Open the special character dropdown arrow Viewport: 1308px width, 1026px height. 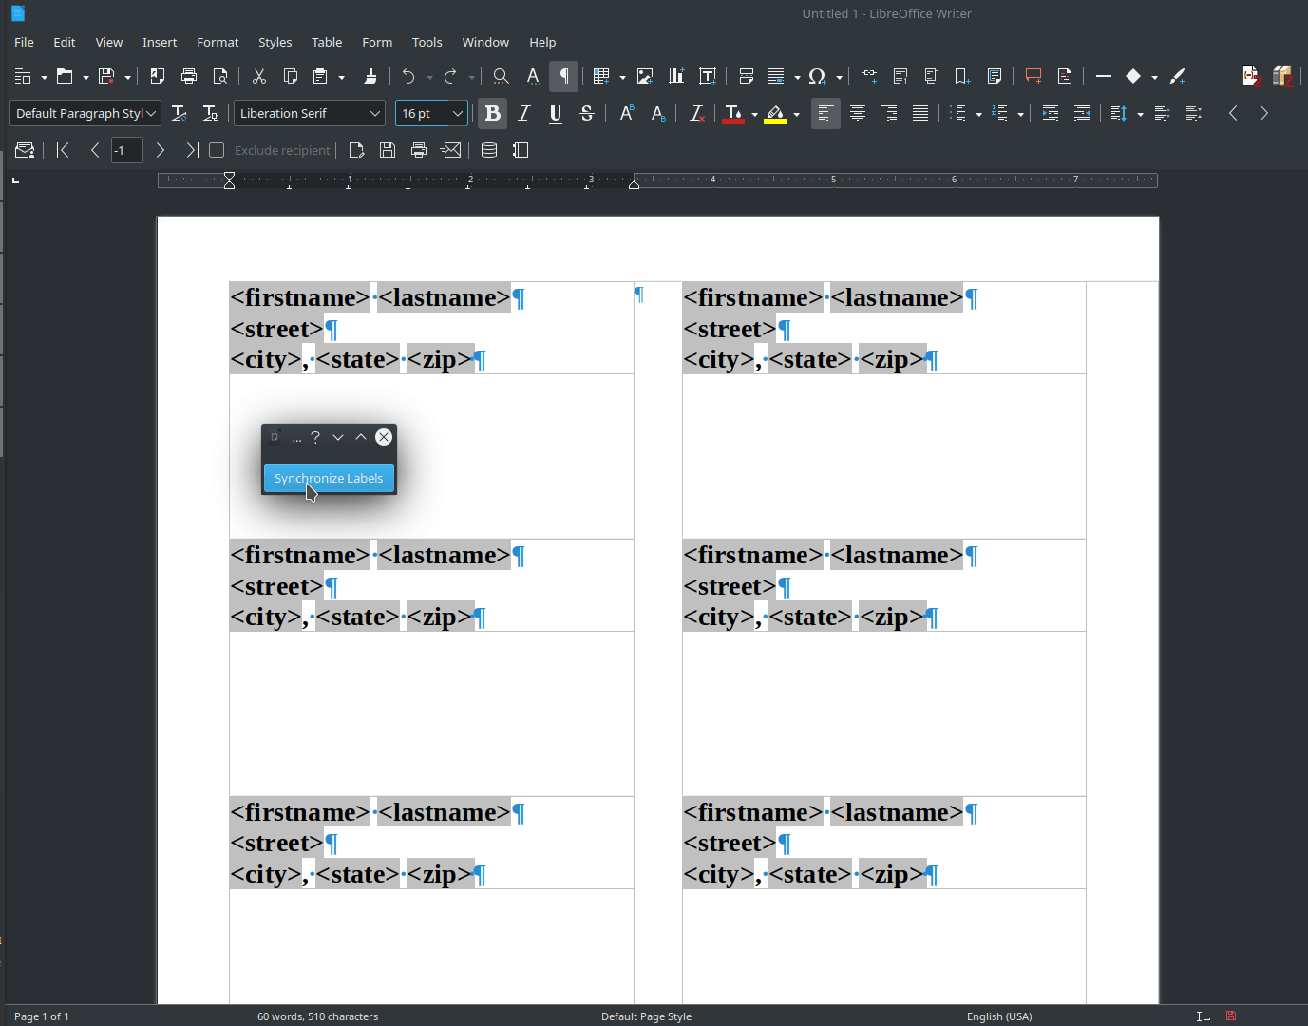coord(839,77)
